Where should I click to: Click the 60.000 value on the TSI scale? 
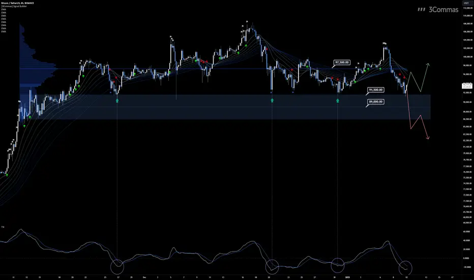tap(467, 232)
